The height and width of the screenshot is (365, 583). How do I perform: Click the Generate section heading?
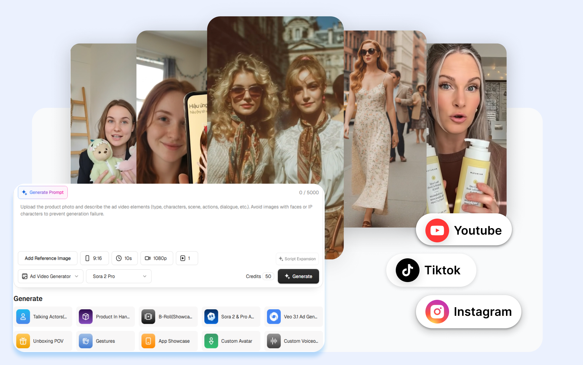(x=28, y=299)
